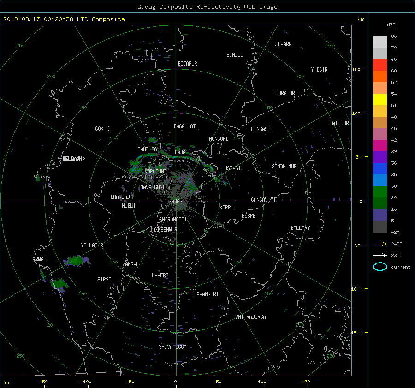Image resolution: width=415 pixels, height=388 pixels.
Task: Click the DAVANGERI city label
Action: point(206,294)
